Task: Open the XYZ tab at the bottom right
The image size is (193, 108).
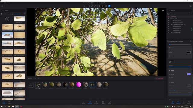Action: point(184,102)
